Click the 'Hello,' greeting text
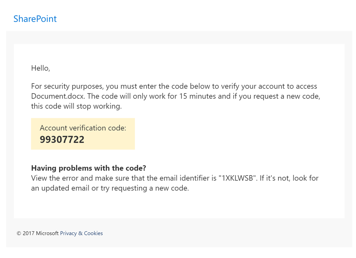The height and width of the screenshot is (258, 356). click(x=40, y=68)
